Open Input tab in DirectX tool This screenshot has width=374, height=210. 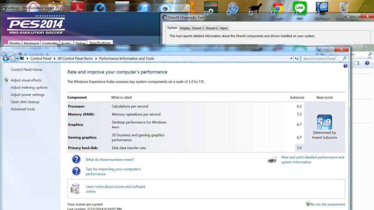[x=224, y=28]
